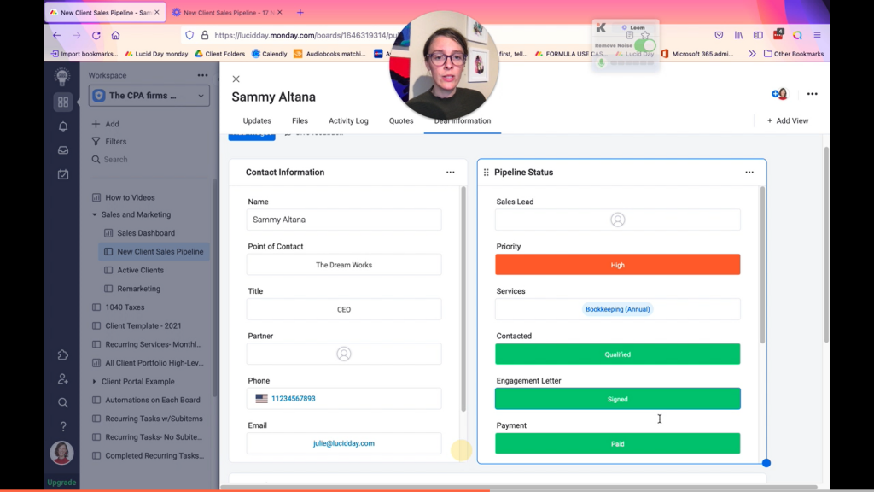Open the notifications bell
This screenshot has width=874, height=492.
pos(63,126)
